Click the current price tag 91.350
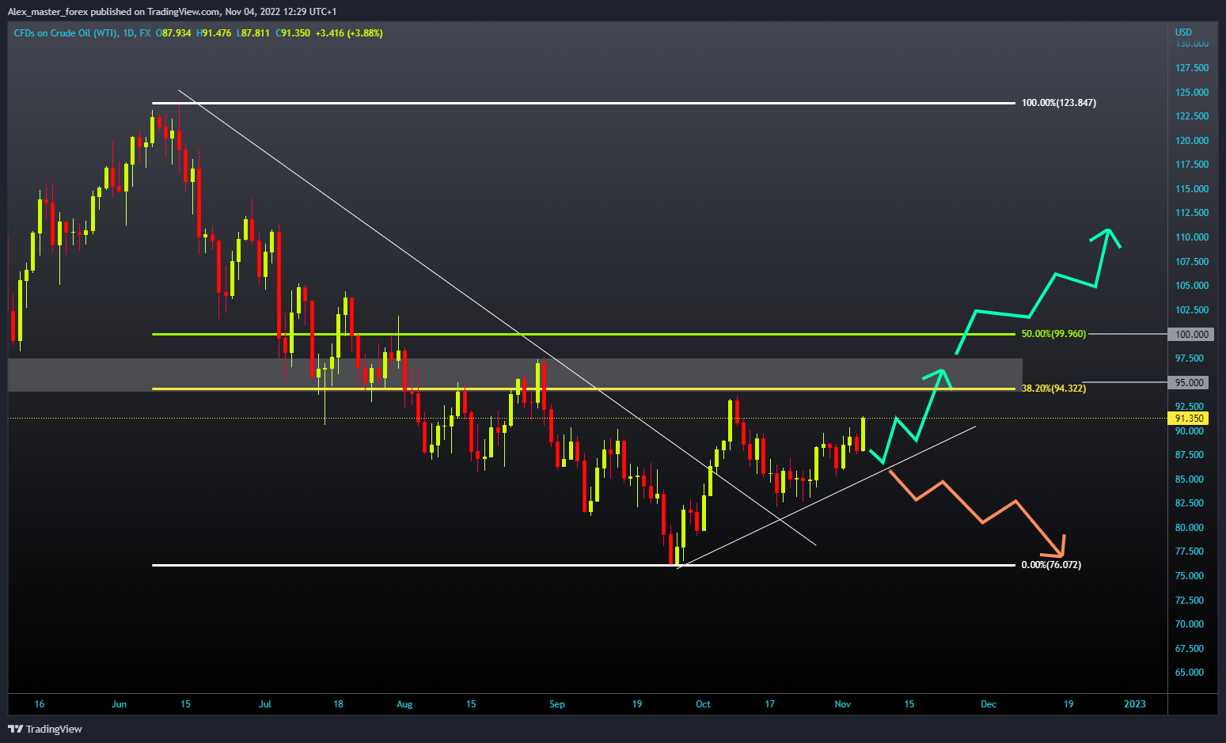The width and height of the screenshot is (1226, 743). (x=1189, y=419)
